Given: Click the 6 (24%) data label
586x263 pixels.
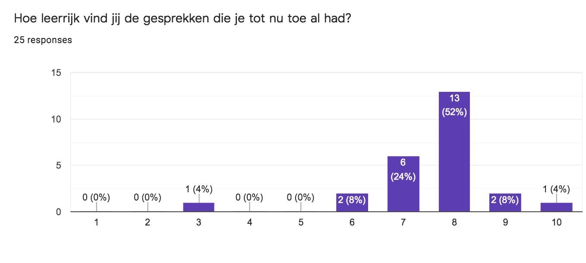Looking at the screenshot, I should click(403, 169).
